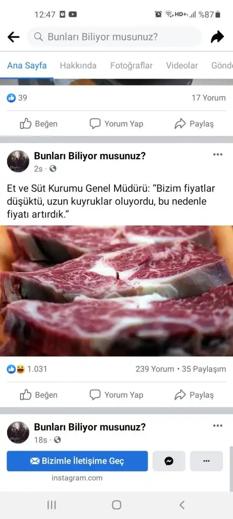Open three-dot menu on meat post
This screenshot has width=233, height=519.
[x=217, y=154]
